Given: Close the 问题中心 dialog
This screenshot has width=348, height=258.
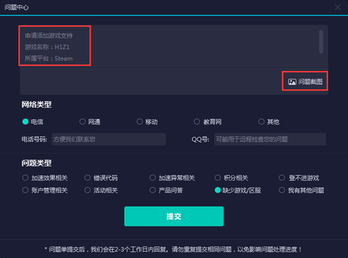Looking at the screenshot, I should click(x=338, y=7).
